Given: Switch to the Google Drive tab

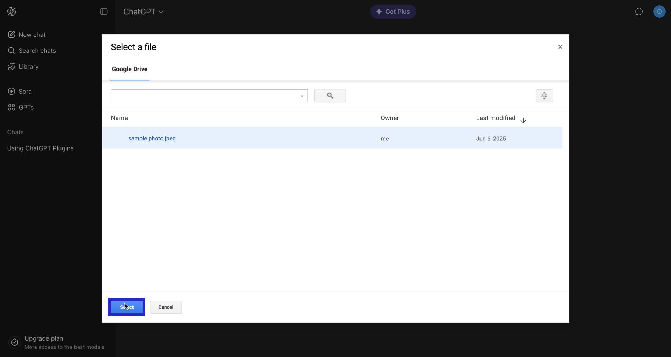Looking at the screenshot, I should (x=130, y=69).
